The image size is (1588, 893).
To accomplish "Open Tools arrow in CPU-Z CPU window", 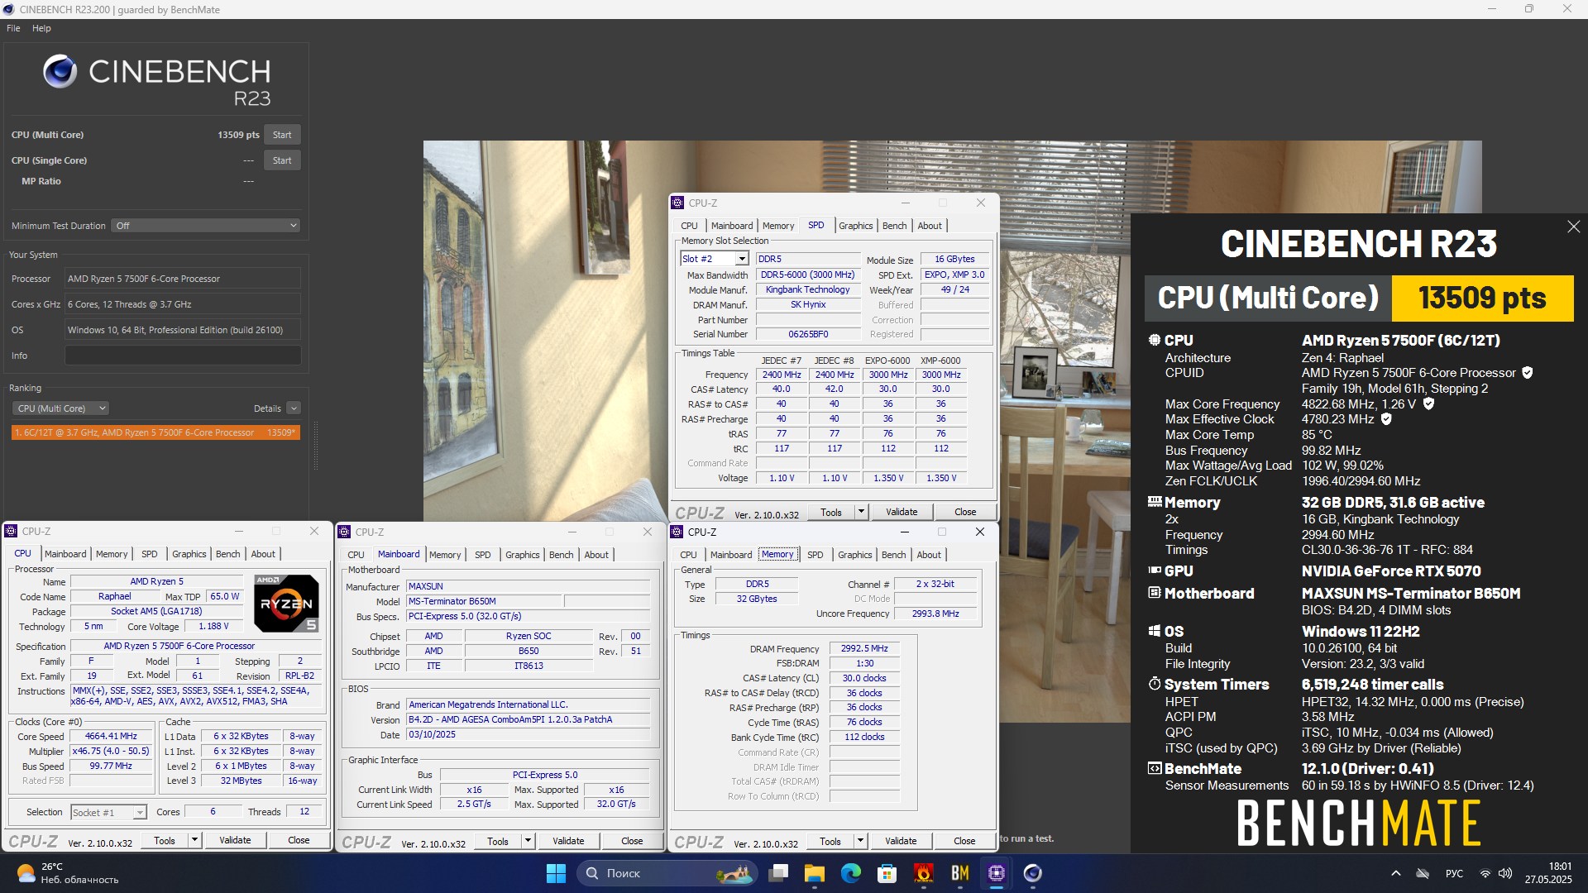I will click(194, 840).
